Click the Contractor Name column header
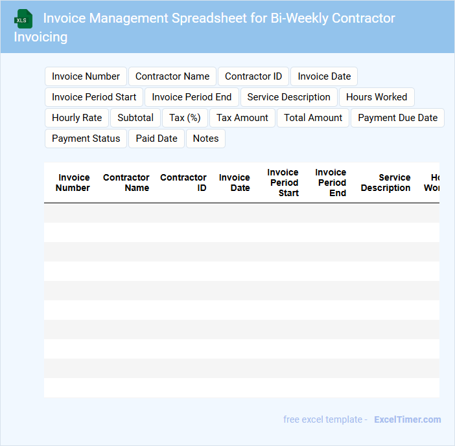 tap(126, 183)
